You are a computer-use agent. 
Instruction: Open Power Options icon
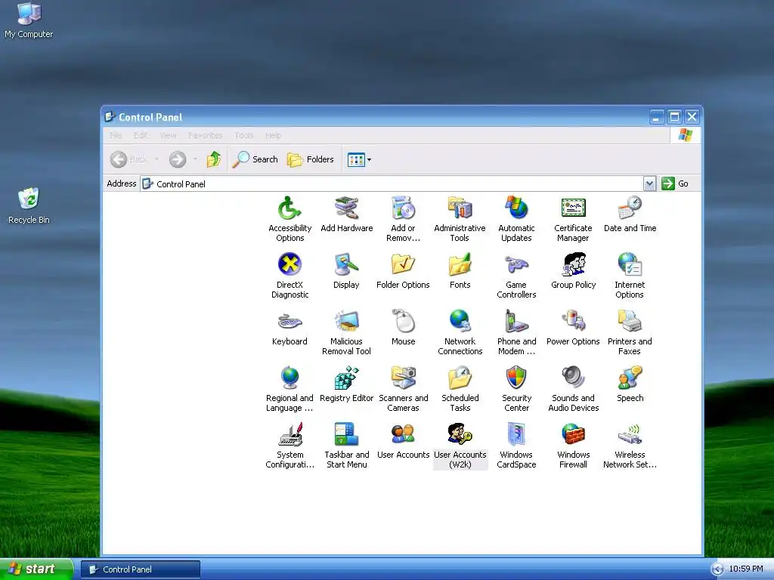tap(573, 328)
